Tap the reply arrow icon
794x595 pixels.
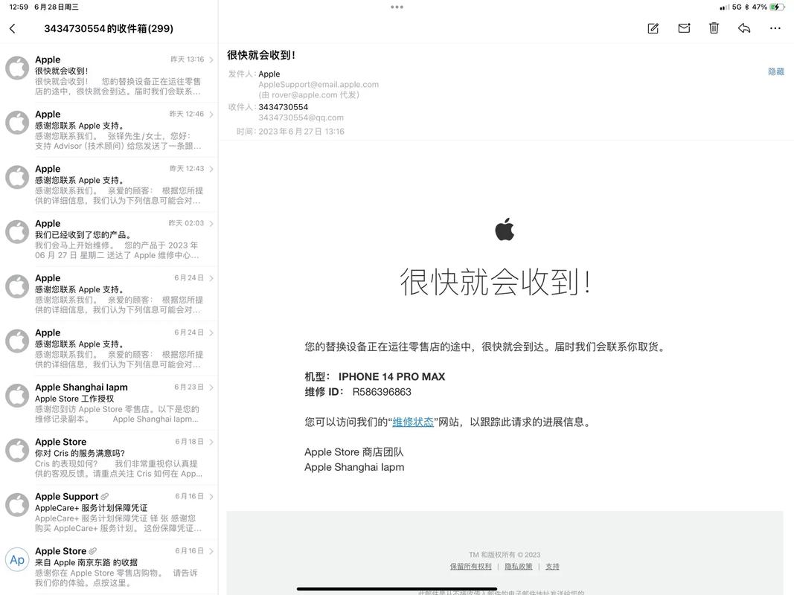pyautogui.click(x=744, y=28)
